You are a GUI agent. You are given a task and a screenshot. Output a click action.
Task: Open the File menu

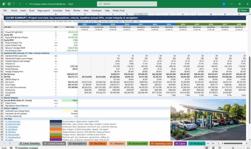click(x=5, y=10)
